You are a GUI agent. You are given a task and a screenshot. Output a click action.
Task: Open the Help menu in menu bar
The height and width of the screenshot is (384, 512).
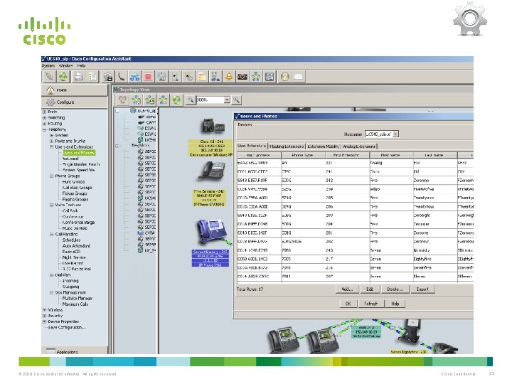81,65
